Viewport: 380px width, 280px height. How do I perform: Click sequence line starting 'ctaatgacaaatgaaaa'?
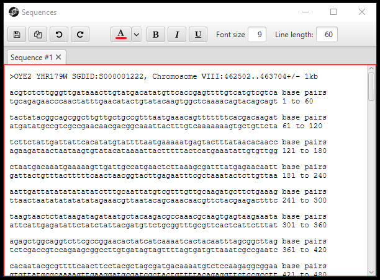click(x=143, y=167)
